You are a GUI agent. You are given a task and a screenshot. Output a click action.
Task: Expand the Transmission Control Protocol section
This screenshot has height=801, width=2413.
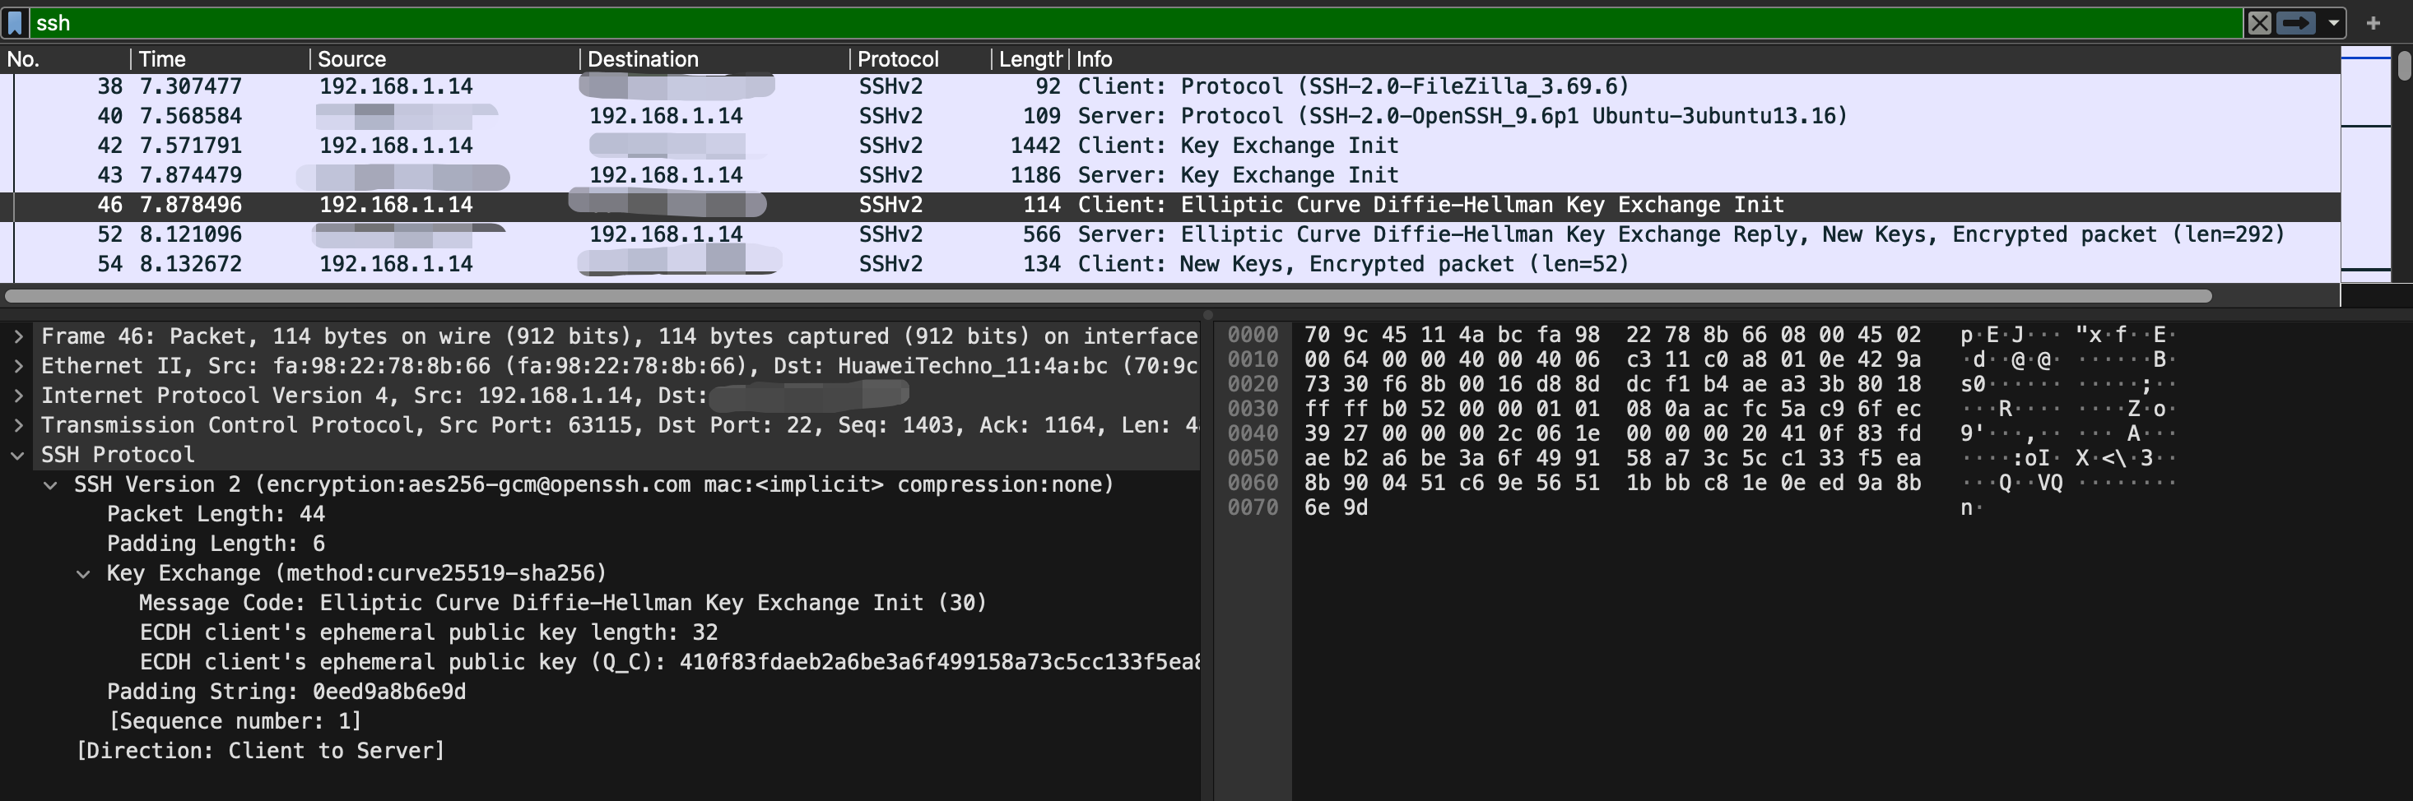point(18,426)
